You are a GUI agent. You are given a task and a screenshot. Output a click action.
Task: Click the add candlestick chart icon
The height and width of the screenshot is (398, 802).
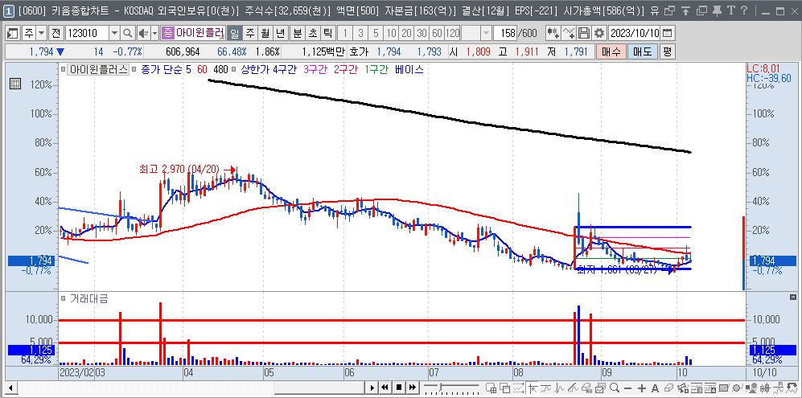coord(553,33)
